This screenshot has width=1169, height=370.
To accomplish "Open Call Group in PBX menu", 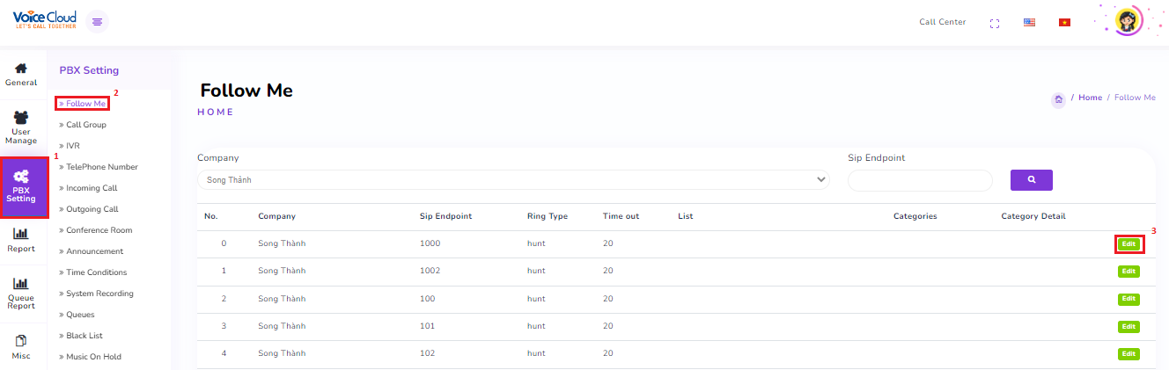I will pyautogui.click(x=85, y=125).
